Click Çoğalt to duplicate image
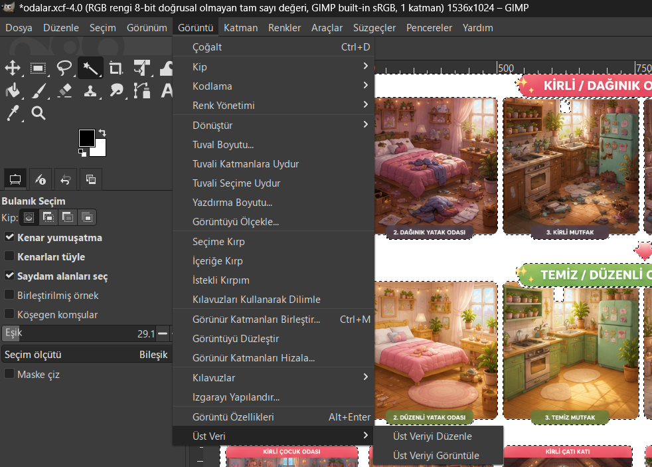This screenshot has width=652, height=467. pyautogui.click(x=273, y=47)
